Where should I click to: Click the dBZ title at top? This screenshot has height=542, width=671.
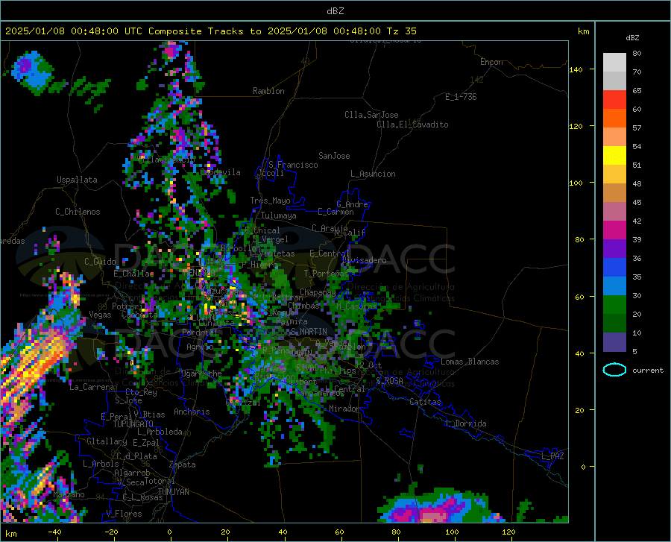point(335,11)
